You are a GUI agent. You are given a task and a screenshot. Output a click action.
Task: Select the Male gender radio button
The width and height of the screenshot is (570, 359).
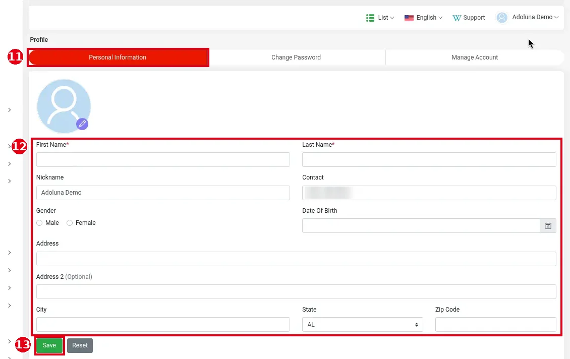pyautogui.click(x=39, y=223)
